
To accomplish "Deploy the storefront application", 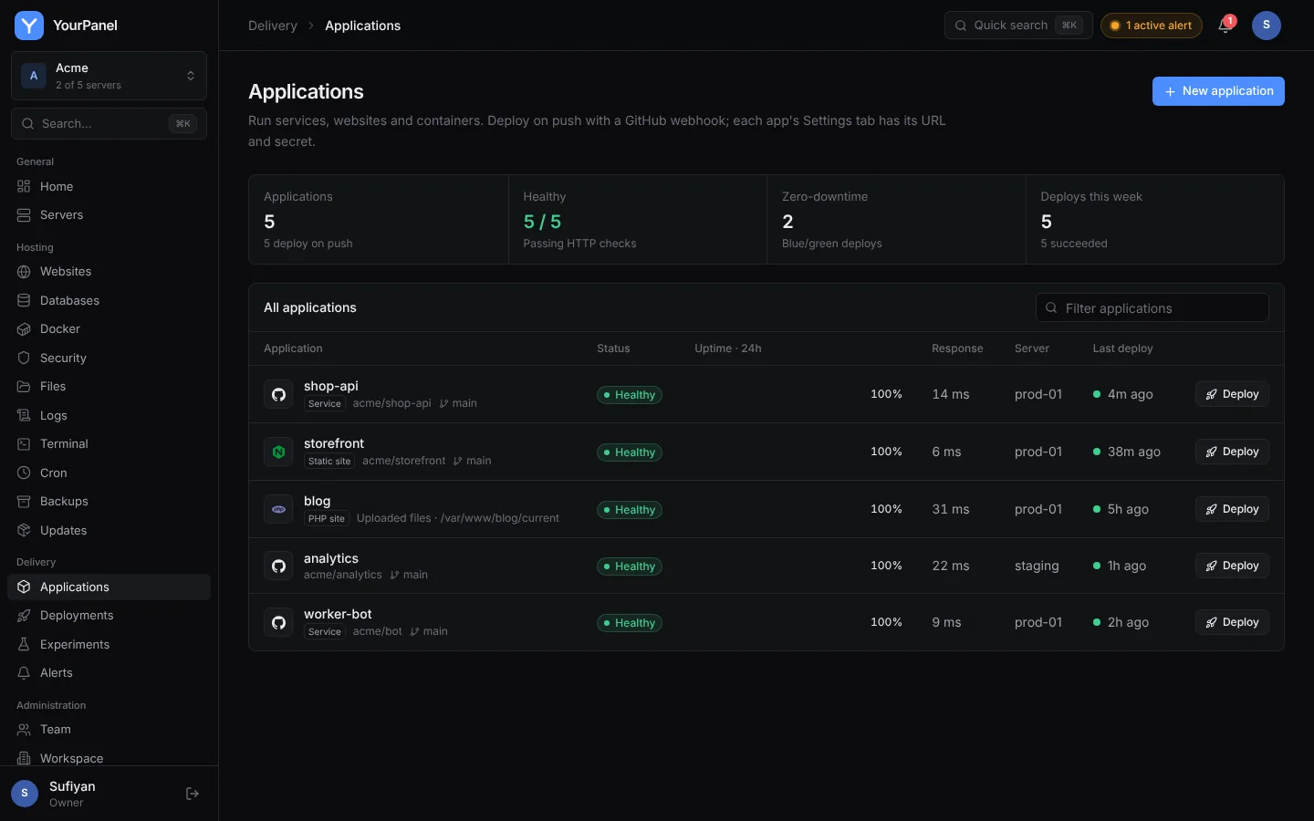I will tap(1232, 452).
